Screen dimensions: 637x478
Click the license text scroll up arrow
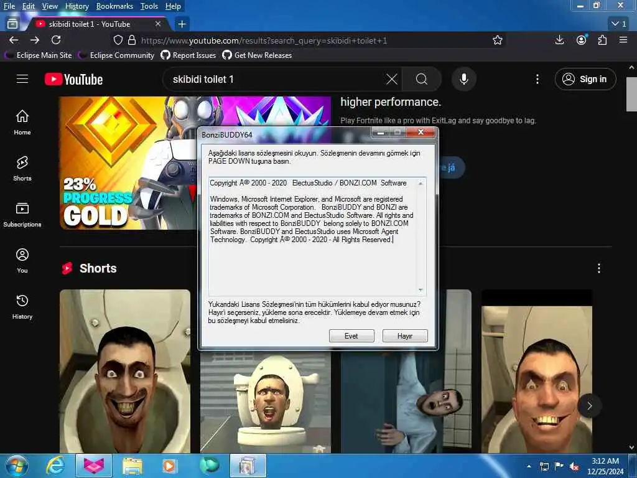click(x=421, y=184)
